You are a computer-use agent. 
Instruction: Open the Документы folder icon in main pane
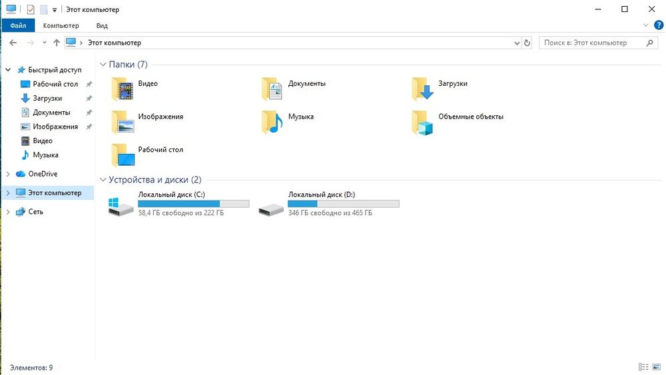coord(272,89)
